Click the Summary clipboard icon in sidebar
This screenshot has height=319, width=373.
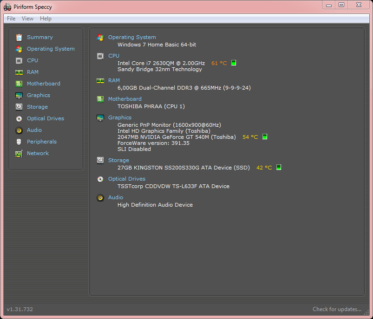[19, 37]
